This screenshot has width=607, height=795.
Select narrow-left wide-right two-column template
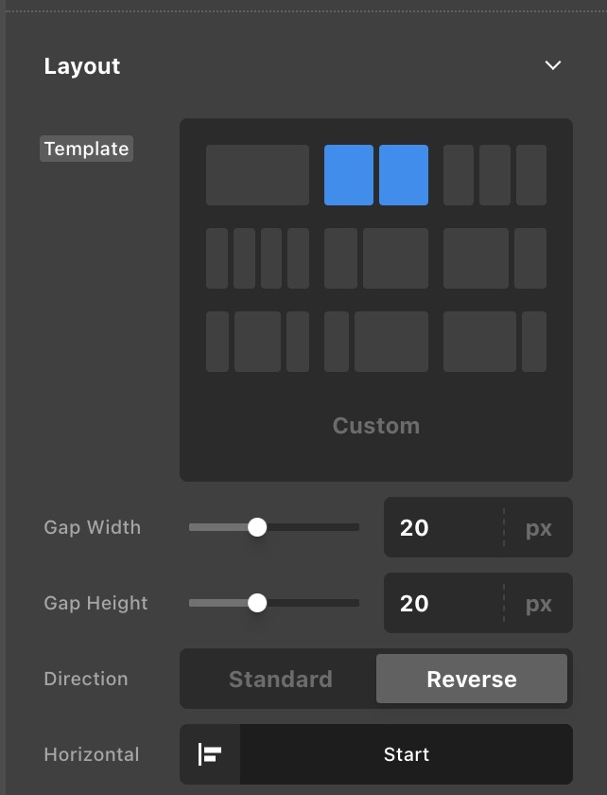[375, 258]
